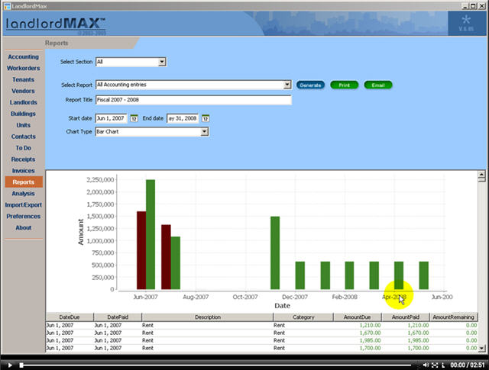This screenshot has width=489, height=370.
Task: Sort by AmountPaid column header
Action: 406,317
